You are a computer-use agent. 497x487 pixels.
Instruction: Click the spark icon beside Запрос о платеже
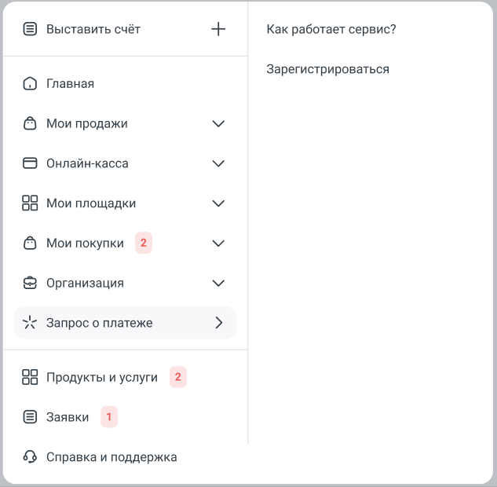pos(30,323)
